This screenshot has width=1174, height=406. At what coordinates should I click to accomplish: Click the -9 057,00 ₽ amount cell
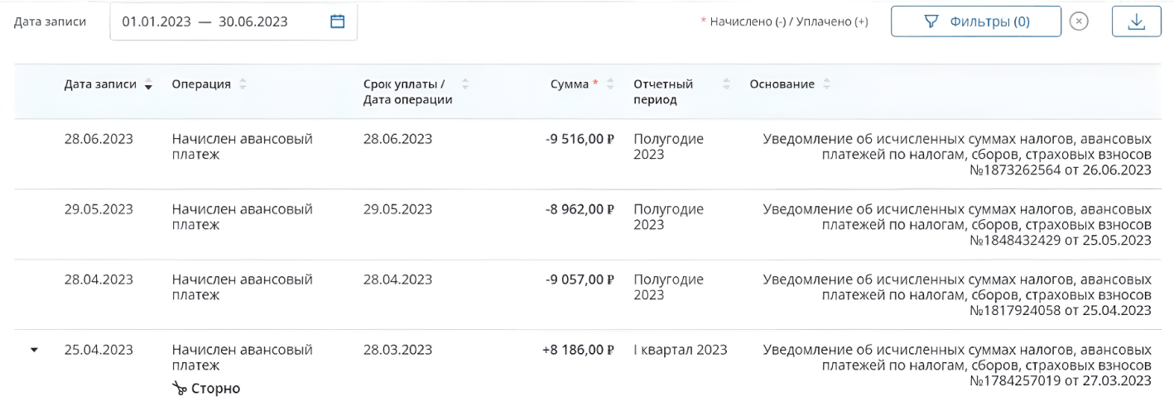coord(580,279)
